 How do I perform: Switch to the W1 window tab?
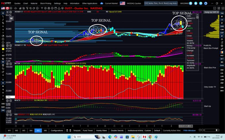pyautogui.click(x=9, y=130)
